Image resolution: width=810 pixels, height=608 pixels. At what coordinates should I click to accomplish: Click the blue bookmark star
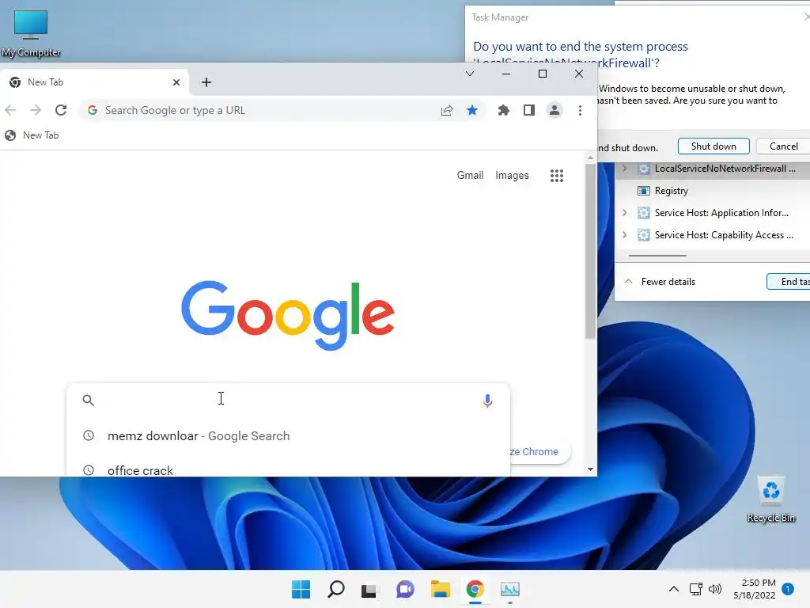tap(472, 110)
